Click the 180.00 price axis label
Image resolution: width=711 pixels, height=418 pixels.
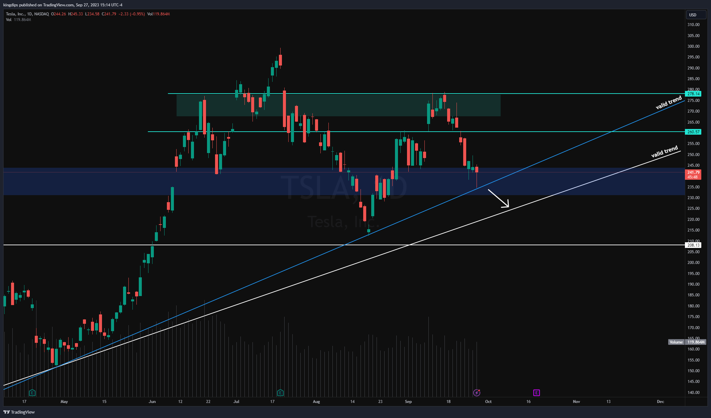693,306
